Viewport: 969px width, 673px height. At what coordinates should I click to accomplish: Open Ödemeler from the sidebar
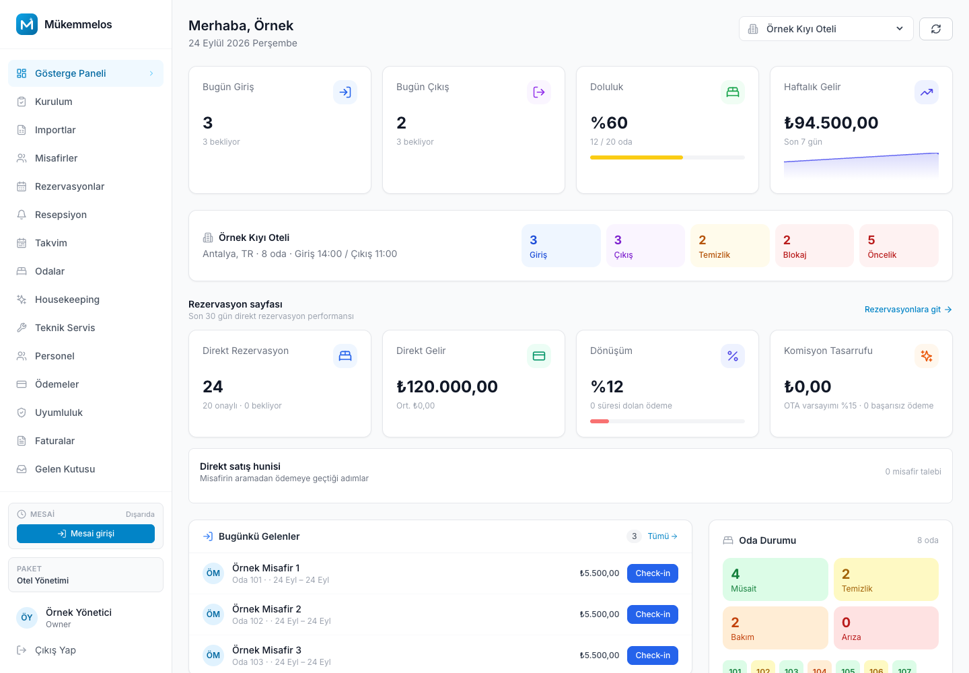click(x=85, y=384)
